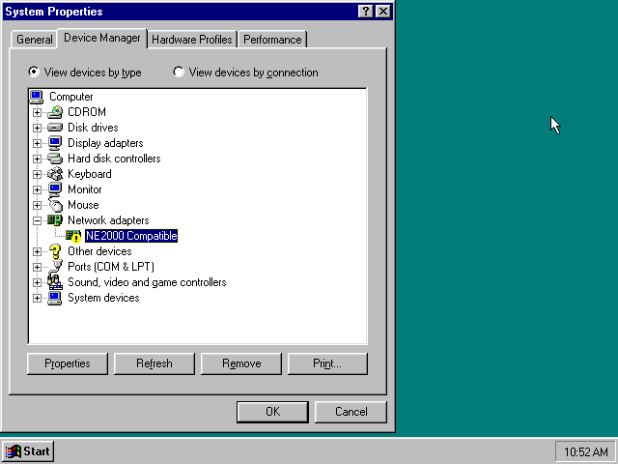Select the Disk drives label

tap(93, 128)
